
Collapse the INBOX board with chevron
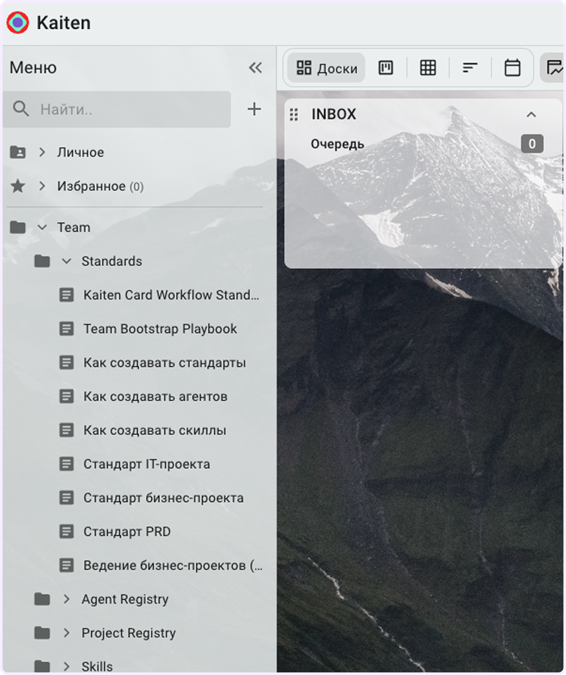pos(531,115)
